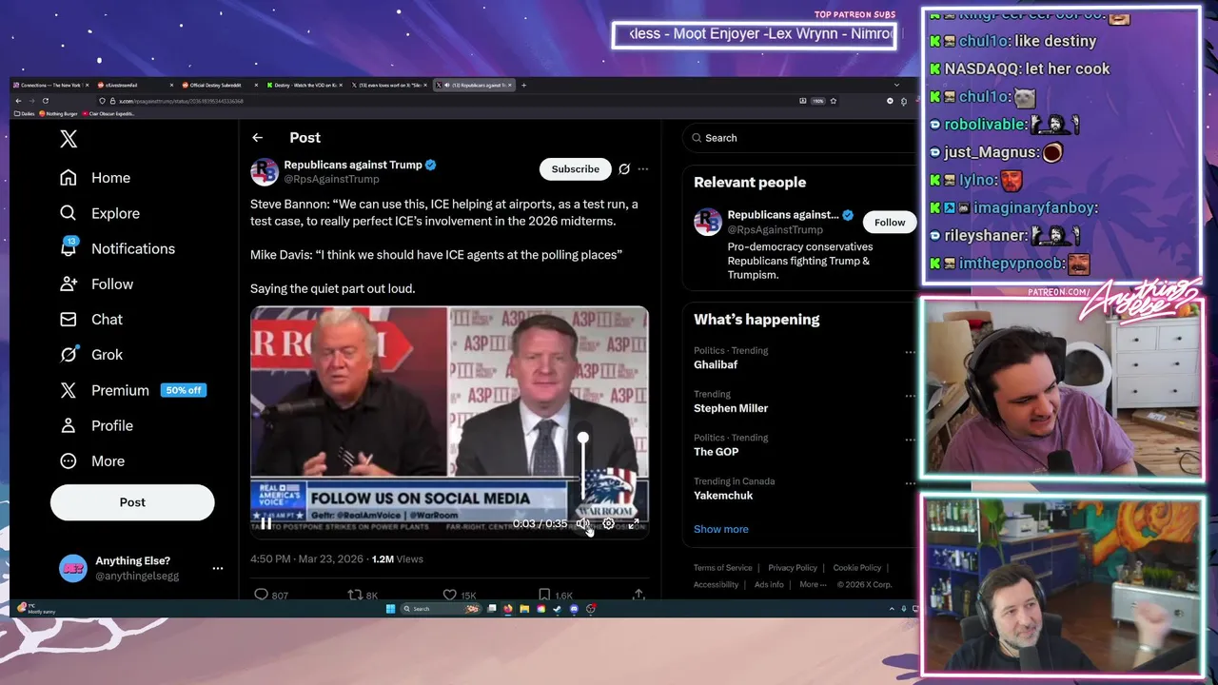Image resolution: width=1218 pixels, height=685 pixels.
Task: Open Privacy Policy link
Action: pyautogui.click(x=793, y=568)
